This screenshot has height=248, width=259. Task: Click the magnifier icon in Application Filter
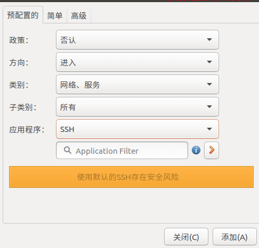[68, 150]
